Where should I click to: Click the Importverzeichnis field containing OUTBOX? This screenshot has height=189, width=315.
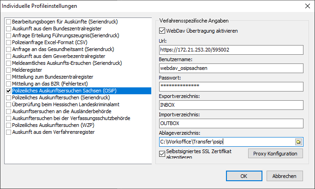pos(230,123)
